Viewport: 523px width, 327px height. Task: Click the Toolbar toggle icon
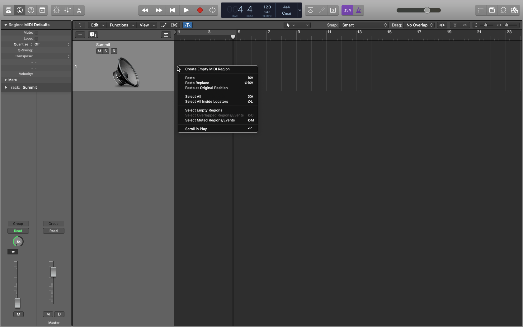point(42,10)
